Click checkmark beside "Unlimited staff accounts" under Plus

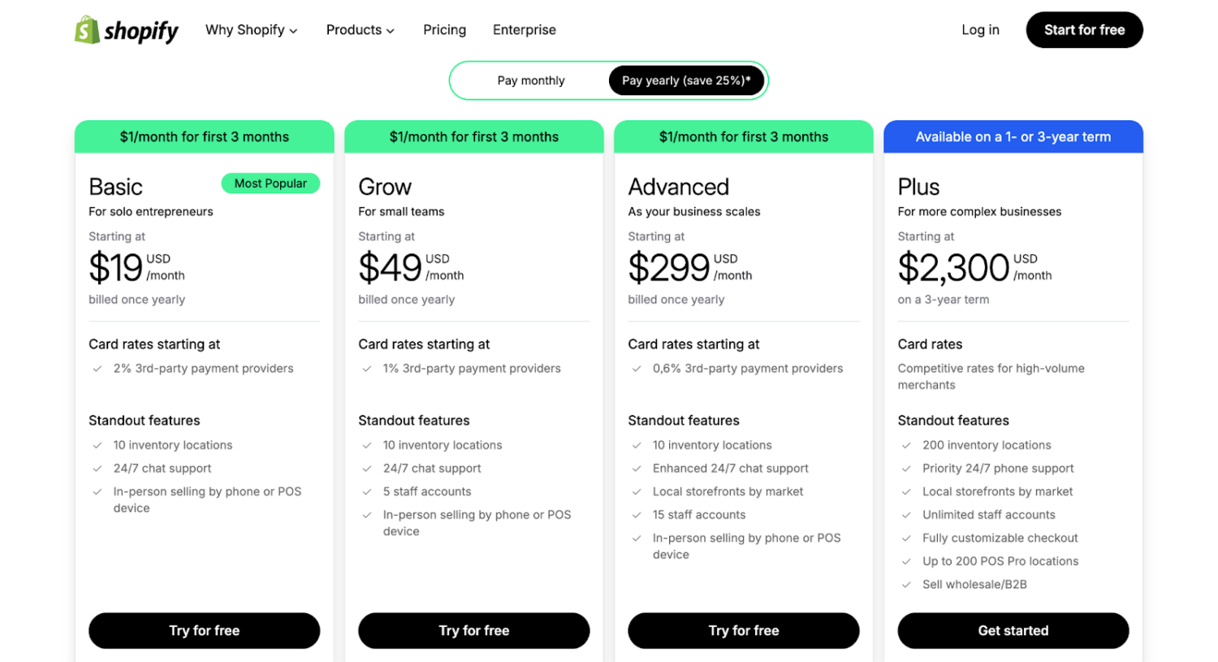[908, 515]
